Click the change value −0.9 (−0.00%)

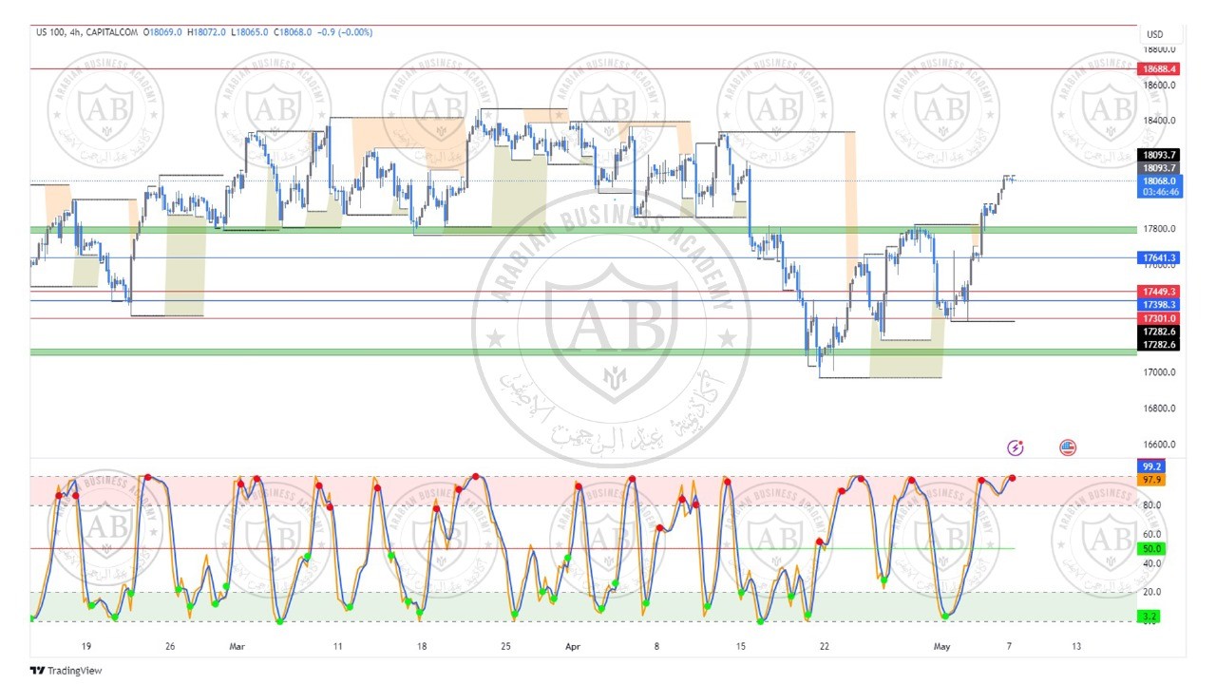click(x=345, y=32)
